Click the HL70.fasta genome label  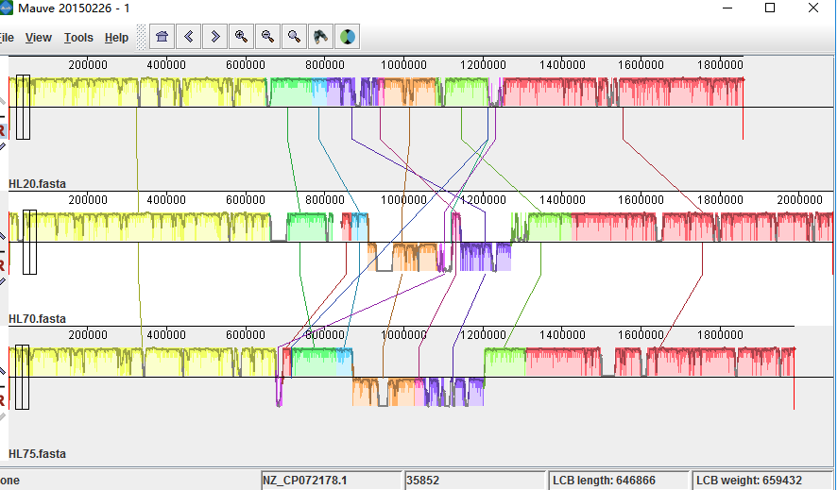click(38, 319)
